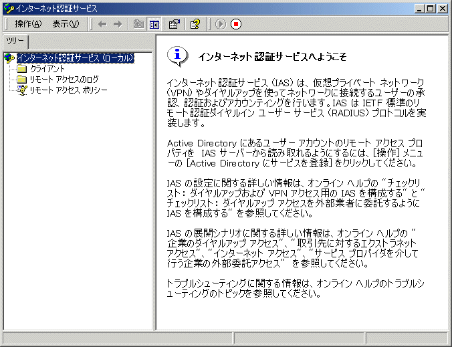
Task: Click the info bubble icon in welcome pane
Action: pos(178,56)
